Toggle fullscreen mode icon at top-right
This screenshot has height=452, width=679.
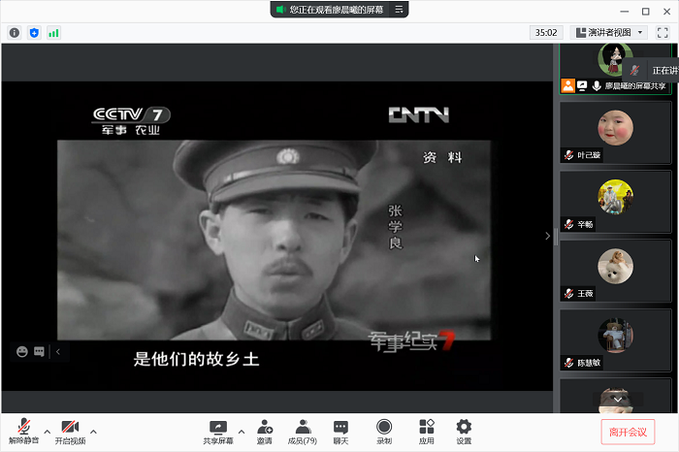pyautogui.click(x=663, y=32)
